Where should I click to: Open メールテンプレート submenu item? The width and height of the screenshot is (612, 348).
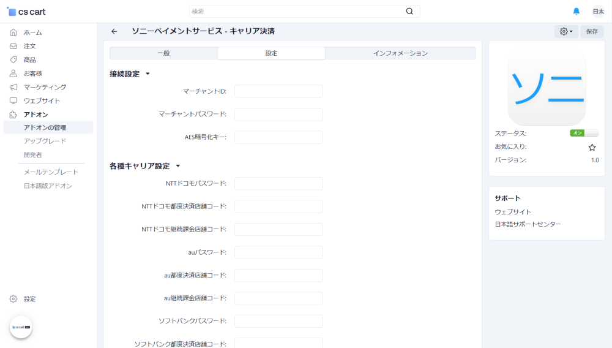pyautogui.click(x=51, y=172)
